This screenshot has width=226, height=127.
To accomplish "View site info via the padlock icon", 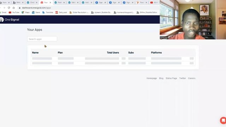I will (20, 8).
